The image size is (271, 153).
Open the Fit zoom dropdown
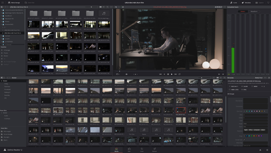click(117, 7)
